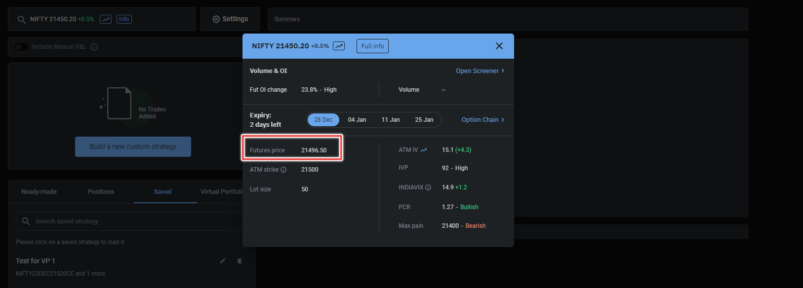Viewport: 803px width, 288px height.
Task: Select the 04 Jan expiry
Action: pos(357,120)
